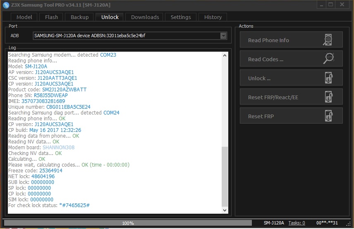The image size is (354, 229).
Task: Open the Settings tab
Action: coord(181,17)
